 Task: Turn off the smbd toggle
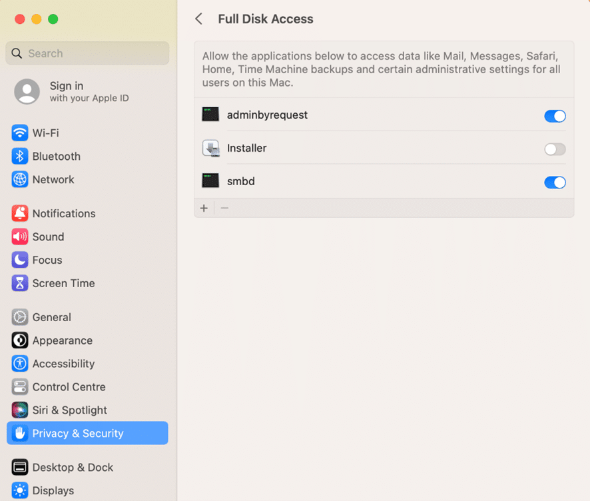555,182
